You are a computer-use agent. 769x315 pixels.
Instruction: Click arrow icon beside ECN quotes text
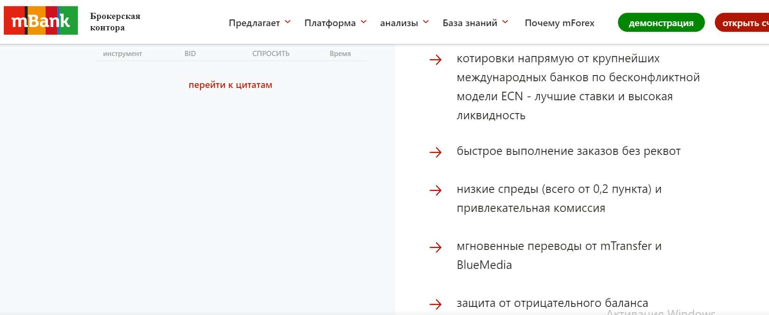[436, 60]
